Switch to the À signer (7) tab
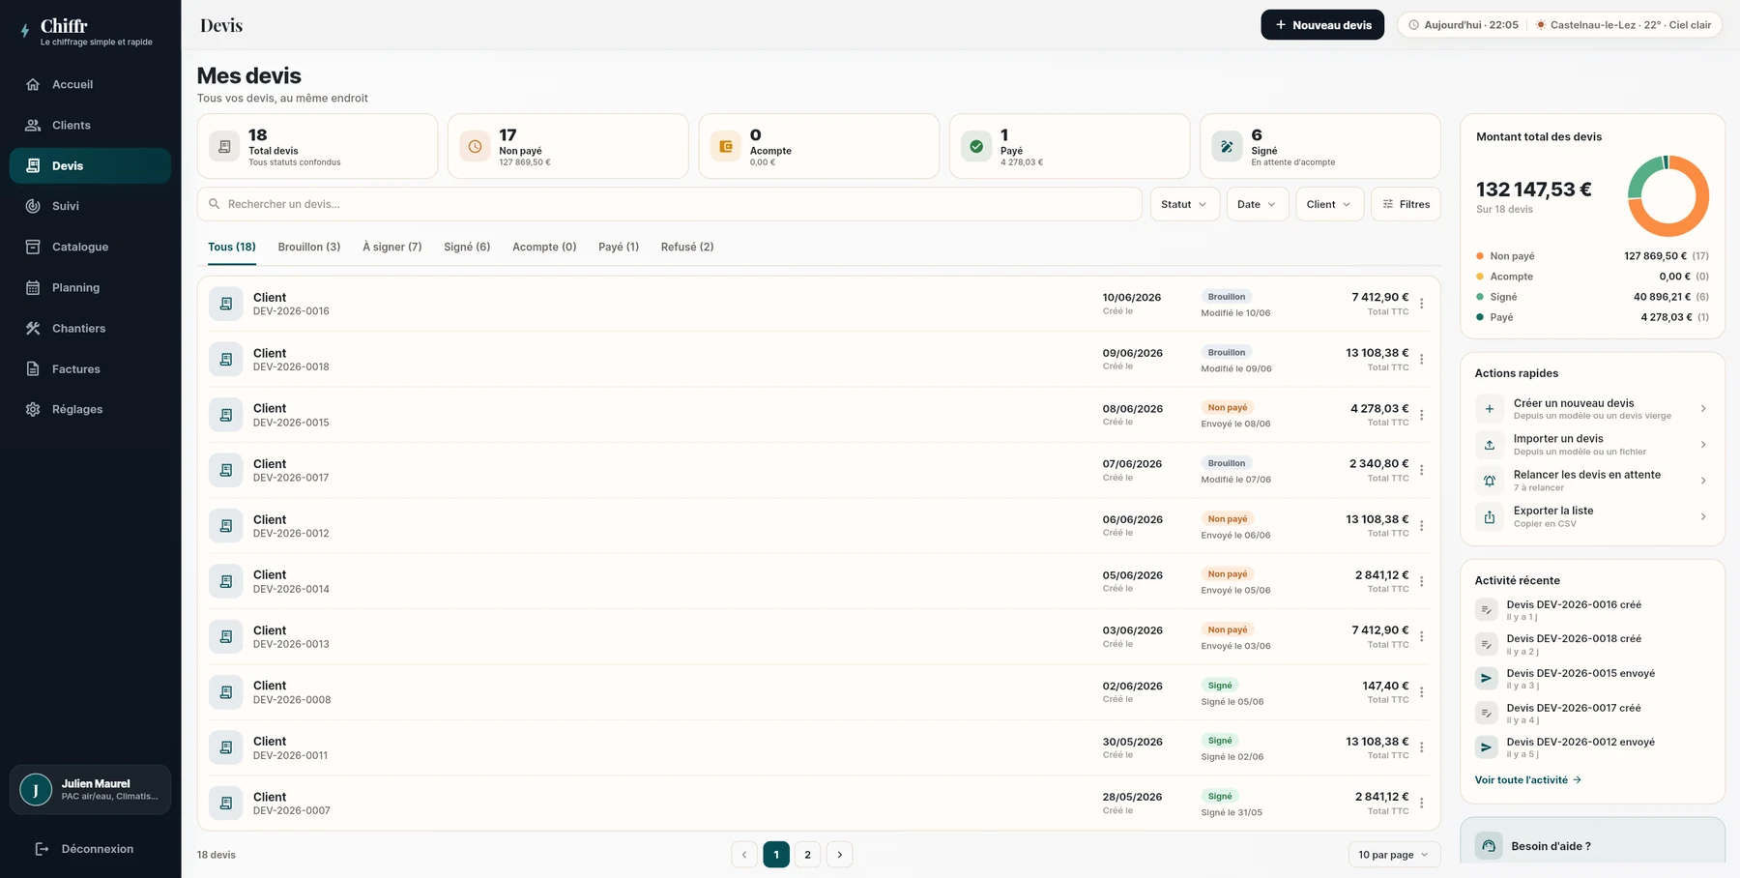 (392, 248)
